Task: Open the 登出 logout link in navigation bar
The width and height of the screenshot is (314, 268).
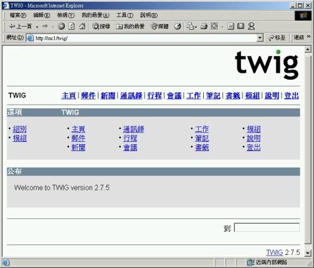Action: 292,96
